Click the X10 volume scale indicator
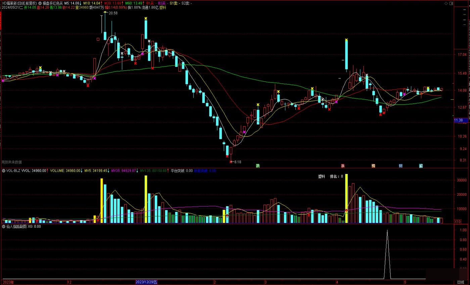This screenshot has height=285, width=470. click(x=457, y=222)
